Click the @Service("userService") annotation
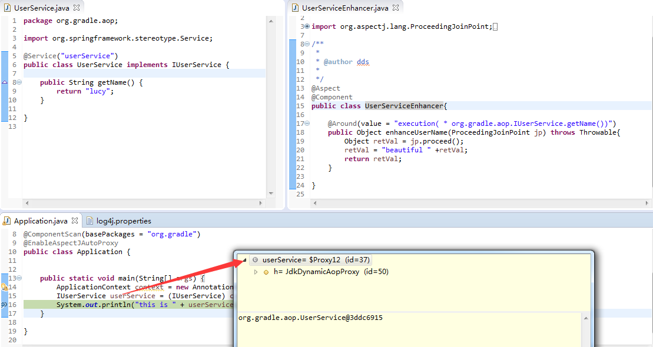 [71, 56]
